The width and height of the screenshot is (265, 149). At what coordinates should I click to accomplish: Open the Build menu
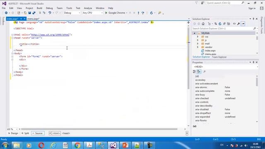pyautogui.click(x=39, y=8)
